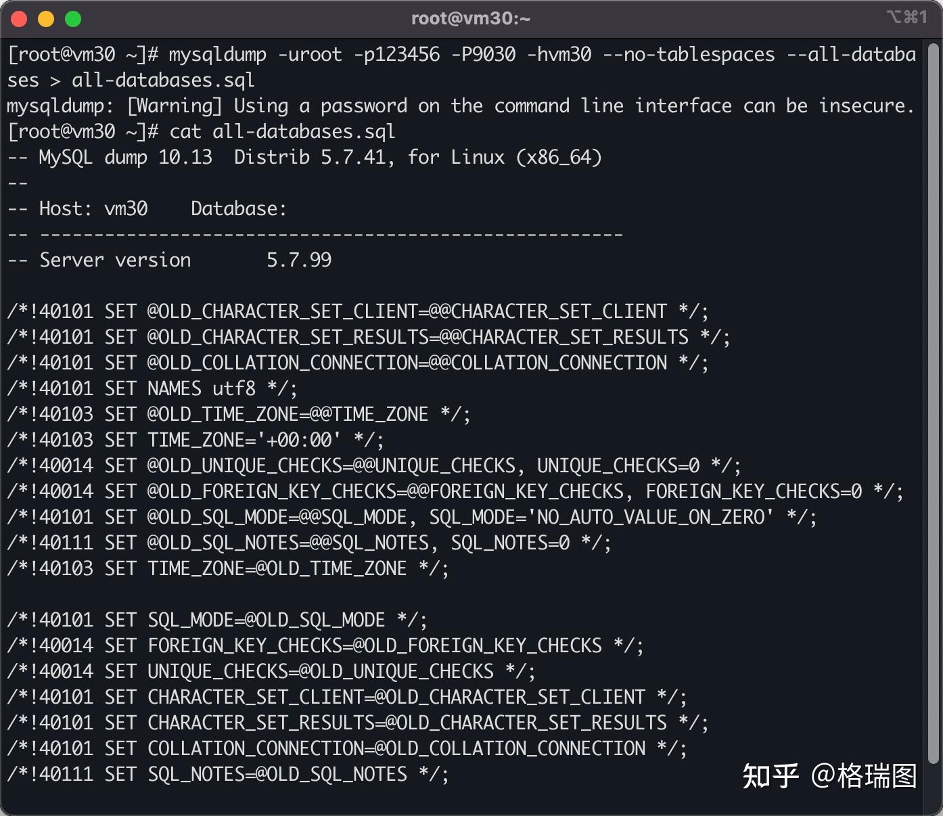Viewport: 943px width, 816px height.
Task: Click the UNIQUE_CHECKS=0 text
Action: (618, 466)
